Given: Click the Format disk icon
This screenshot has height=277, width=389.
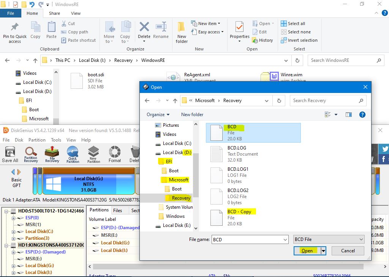Looking at the screenshot, I should [x=115, y=154].
